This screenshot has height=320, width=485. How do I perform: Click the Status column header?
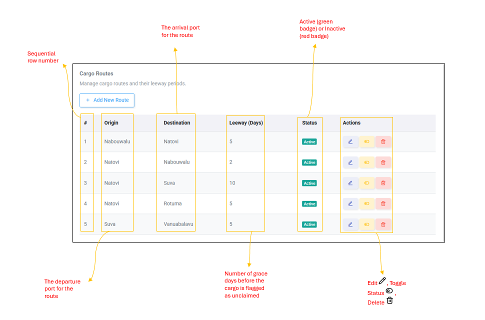pos(309,123)
